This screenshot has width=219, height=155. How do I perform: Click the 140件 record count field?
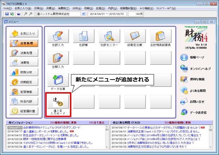coord(136,14)
